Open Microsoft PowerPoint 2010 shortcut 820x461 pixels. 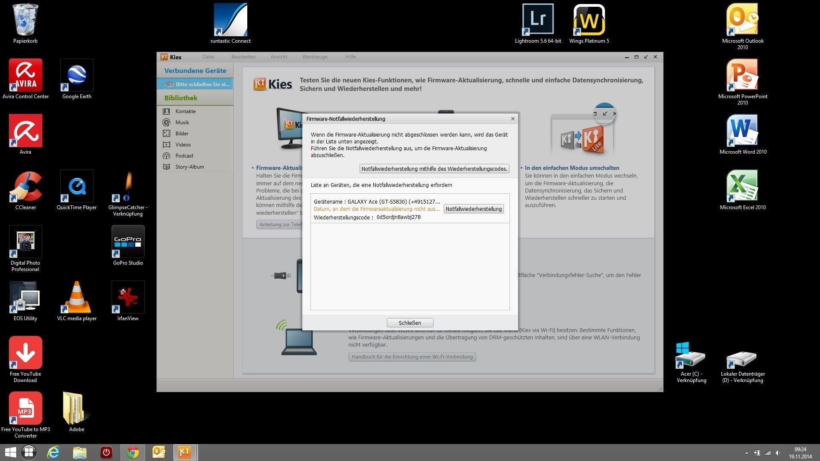743,82
